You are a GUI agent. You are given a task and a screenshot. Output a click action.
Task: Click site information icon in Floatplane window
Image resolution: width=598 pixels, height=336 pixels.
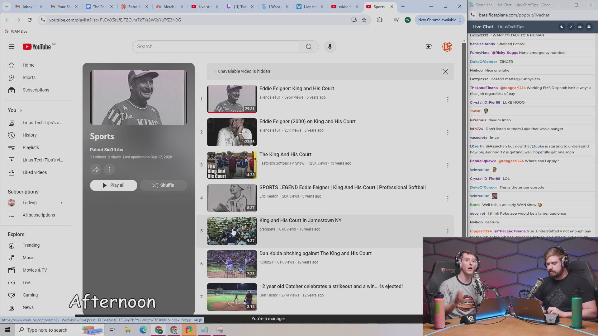tap(473, 15)
